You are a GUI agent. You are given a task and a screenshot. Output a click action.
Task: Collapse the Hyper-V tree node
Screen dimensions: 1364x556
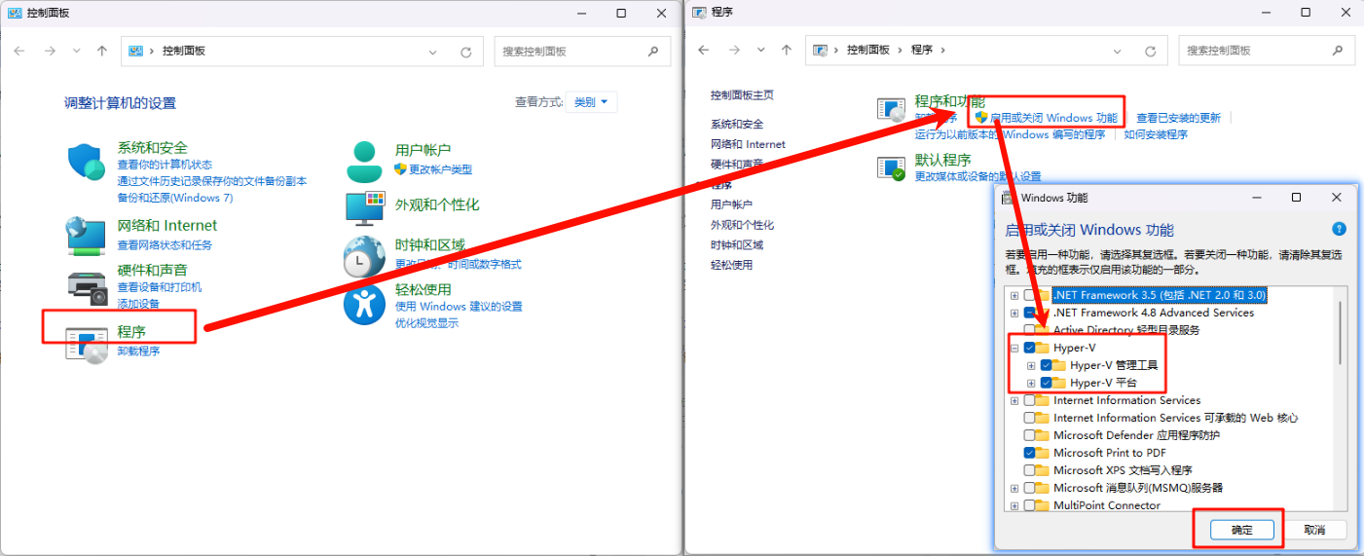(x=1014, y=348)
